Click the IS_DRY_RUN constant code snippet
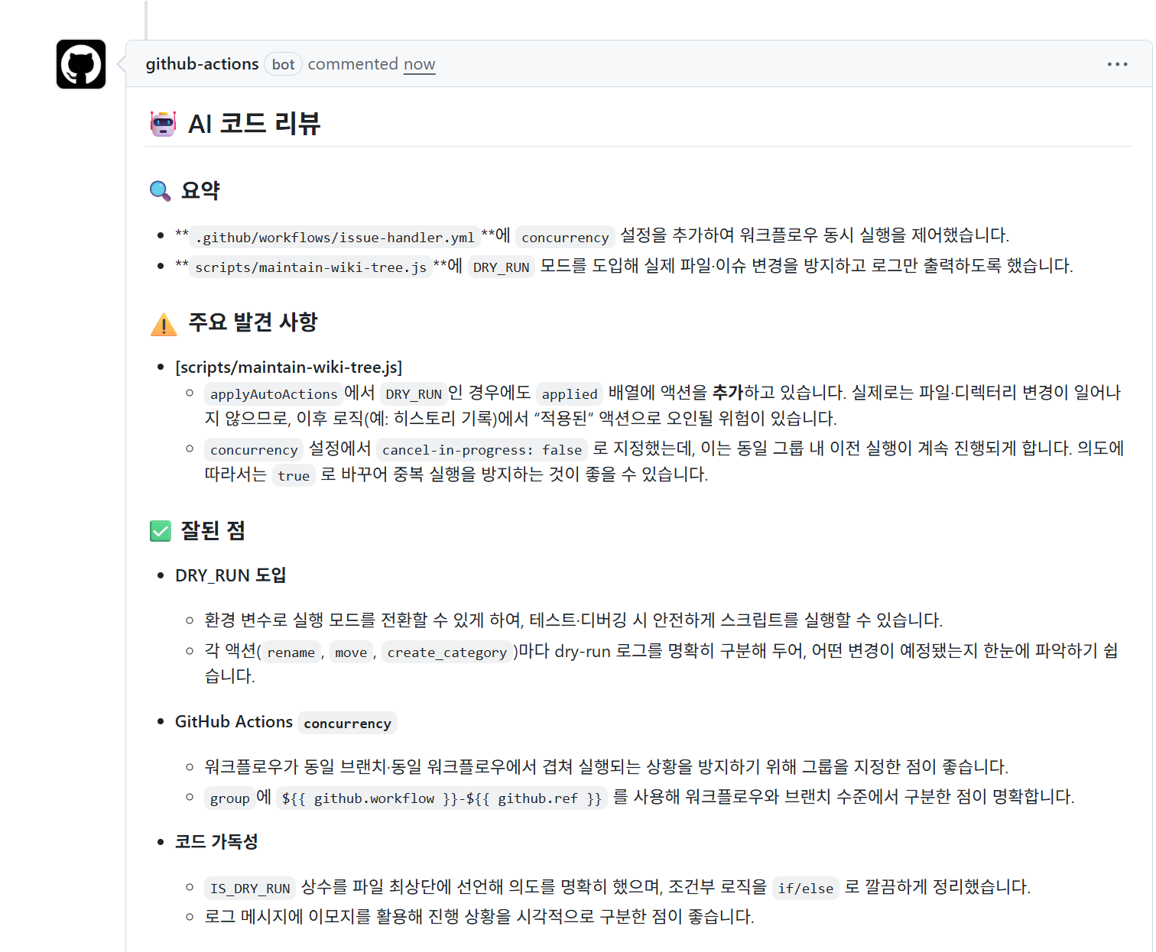The width and height of the screenshot is (1156, 952). point(250,889)
